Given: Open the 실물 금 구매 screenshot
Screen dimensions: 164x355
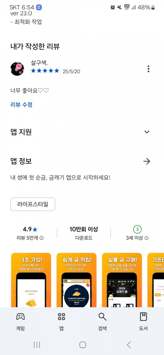Looking at the screenshot, I should pyautogui.click(x=122, y=280).
